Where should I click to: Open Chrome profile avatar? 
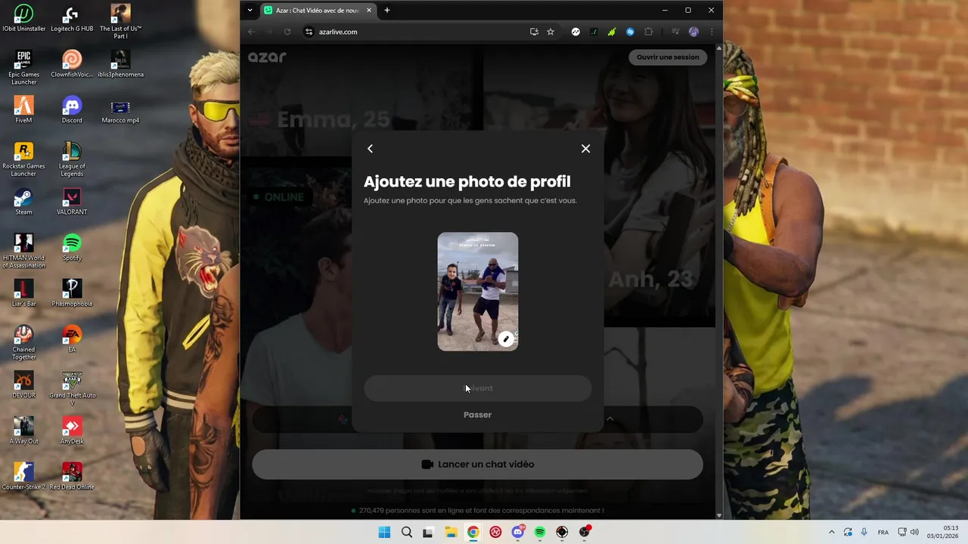tap(693, 32)
